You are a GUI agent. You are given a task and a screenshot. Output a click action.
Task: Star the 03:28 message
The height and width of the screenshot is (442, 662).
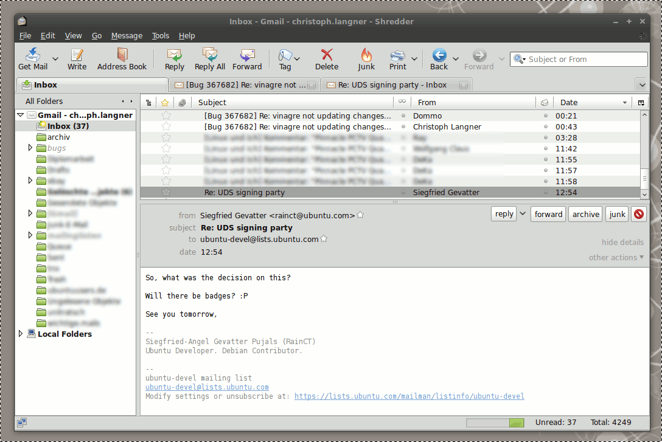pos(166,137)
